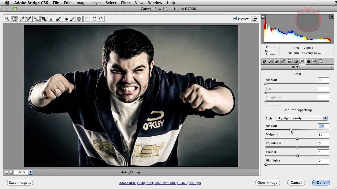This screenshot has width=337, height=189.
Task: Select the Zoom tool
Action: click(7, 19)
